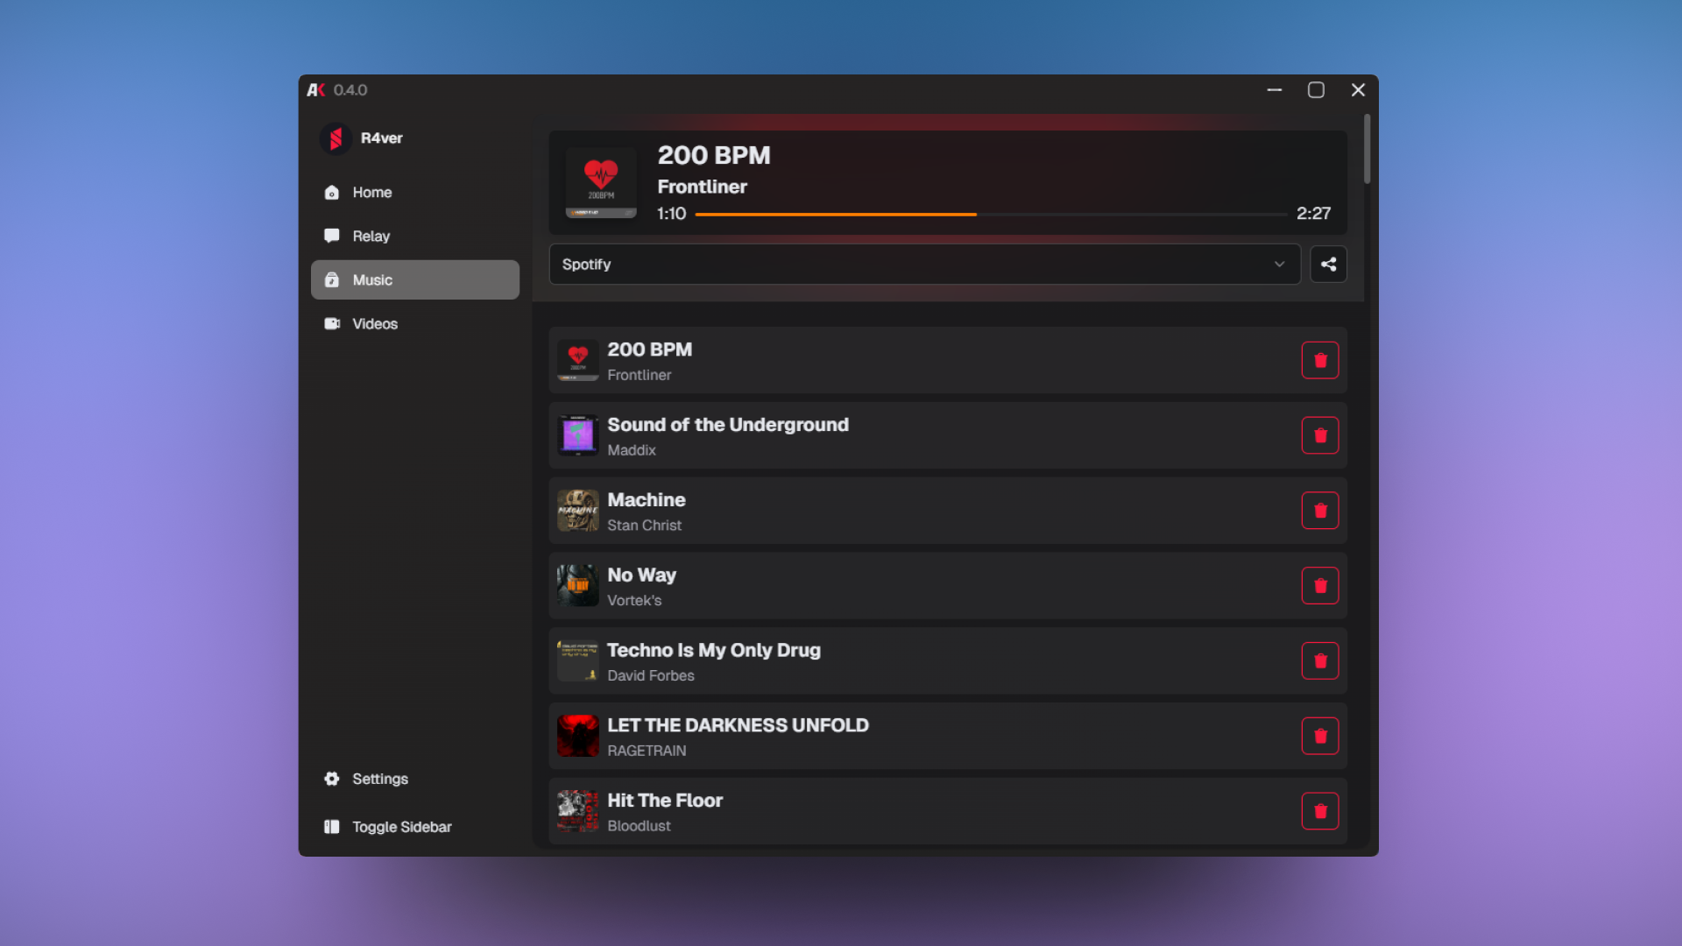Open the Spotify source dropdown

pos(924,264)
